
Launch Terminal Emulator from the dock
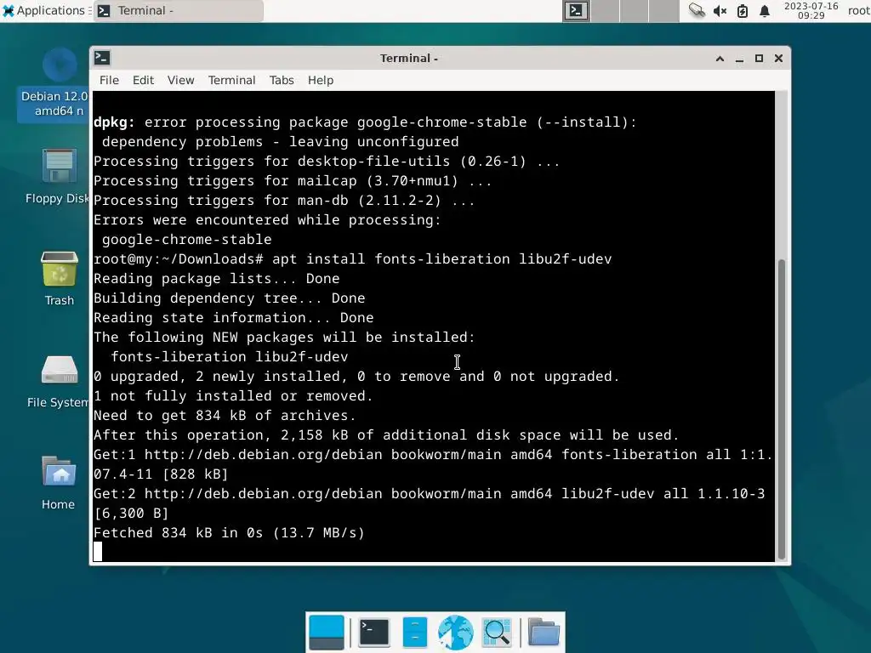(x=374, y=633)
